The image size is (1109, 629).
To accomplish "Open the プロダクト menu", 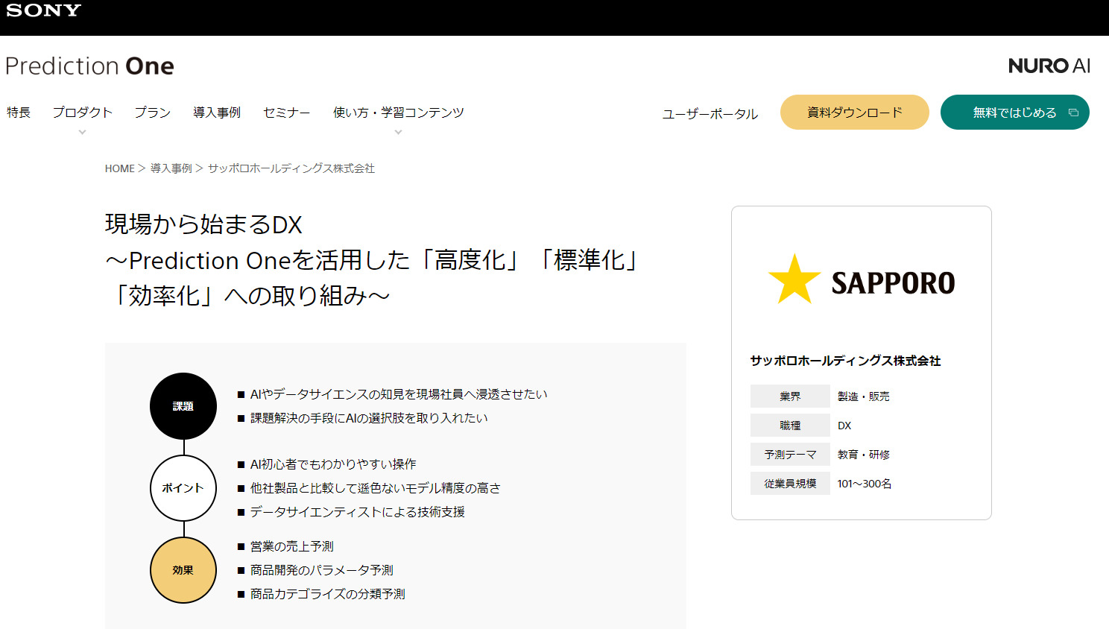I will [82, 113].
